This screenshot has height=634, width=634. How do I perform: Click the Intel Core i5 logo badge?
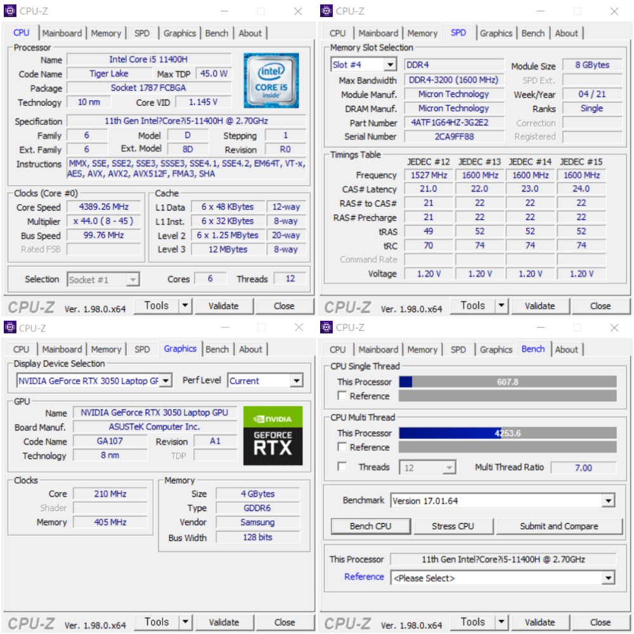tap(271, 81)
